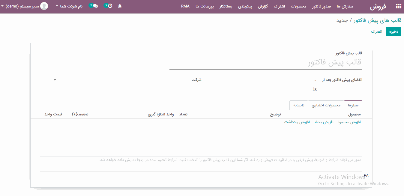Open the مدیر سیستم user menu
The width and height of the screenshot is (404, 196).
click(20, 6)
